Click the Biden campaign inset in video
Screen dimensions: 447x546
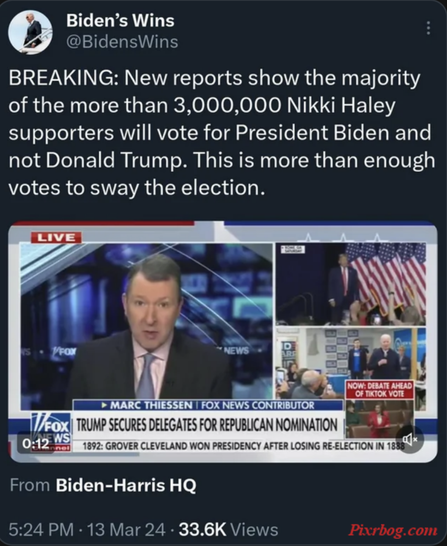350,363
